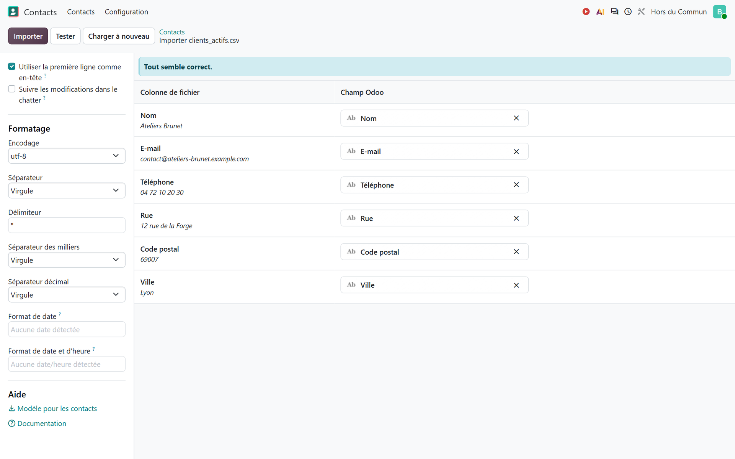Image resolution: width=735 pixels, height=459 pixels.
Task: Click the Format de date et d'heure field
Action: point(67,364)
